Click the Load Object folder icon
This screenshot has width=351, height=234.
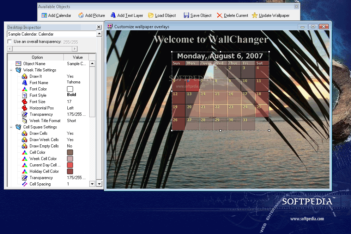click(151, 15)
